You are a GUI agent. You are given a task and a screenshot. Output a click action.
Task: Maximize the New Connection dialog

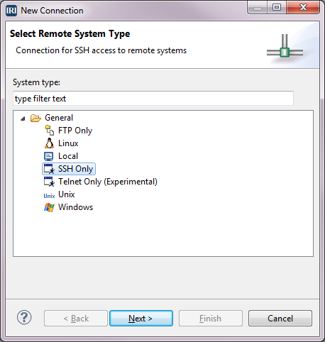277,7
